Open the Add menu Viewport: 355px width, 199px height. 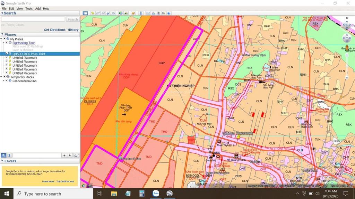click(x=38, y=9)
